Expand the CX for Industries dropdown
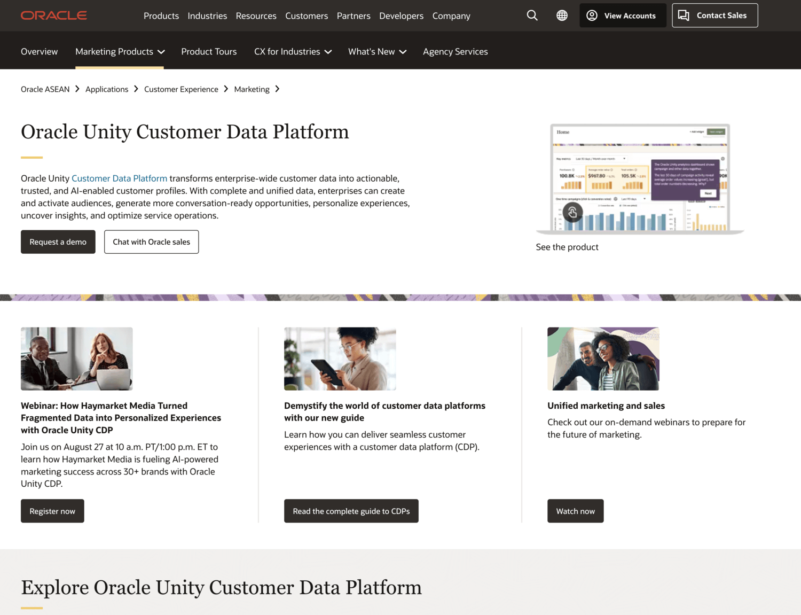Image resolution: width=801 pixels, height=615 pixels. [328, 52]
